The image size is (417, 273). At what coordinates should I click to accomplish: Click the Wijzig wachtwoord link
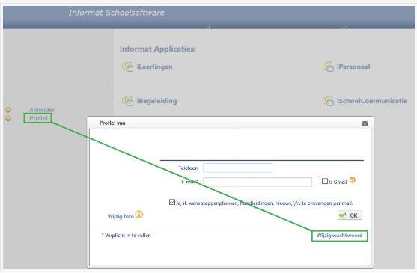[x=339, y=236]
